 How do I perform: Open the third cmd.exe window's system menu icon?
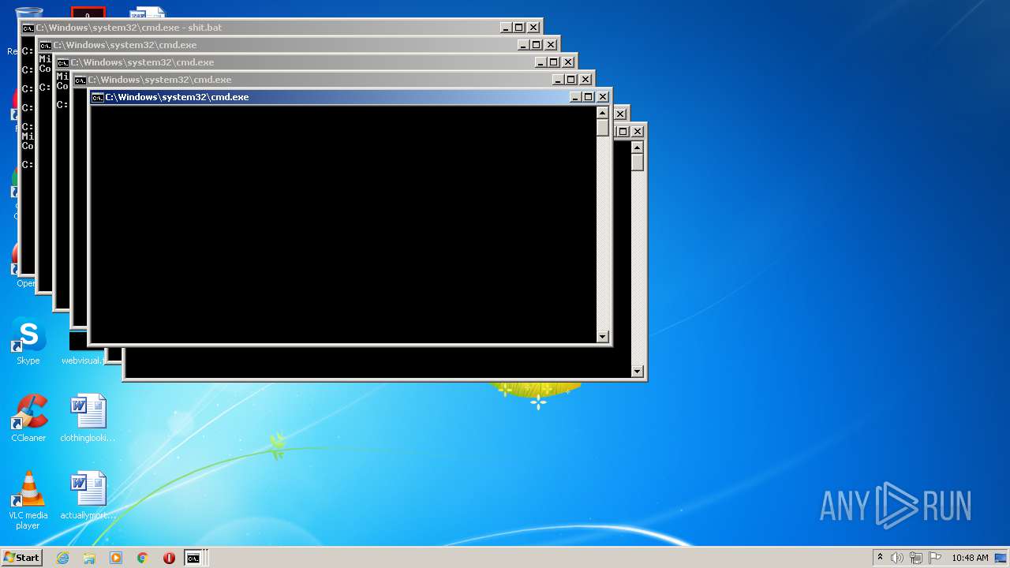pos(63,62)
